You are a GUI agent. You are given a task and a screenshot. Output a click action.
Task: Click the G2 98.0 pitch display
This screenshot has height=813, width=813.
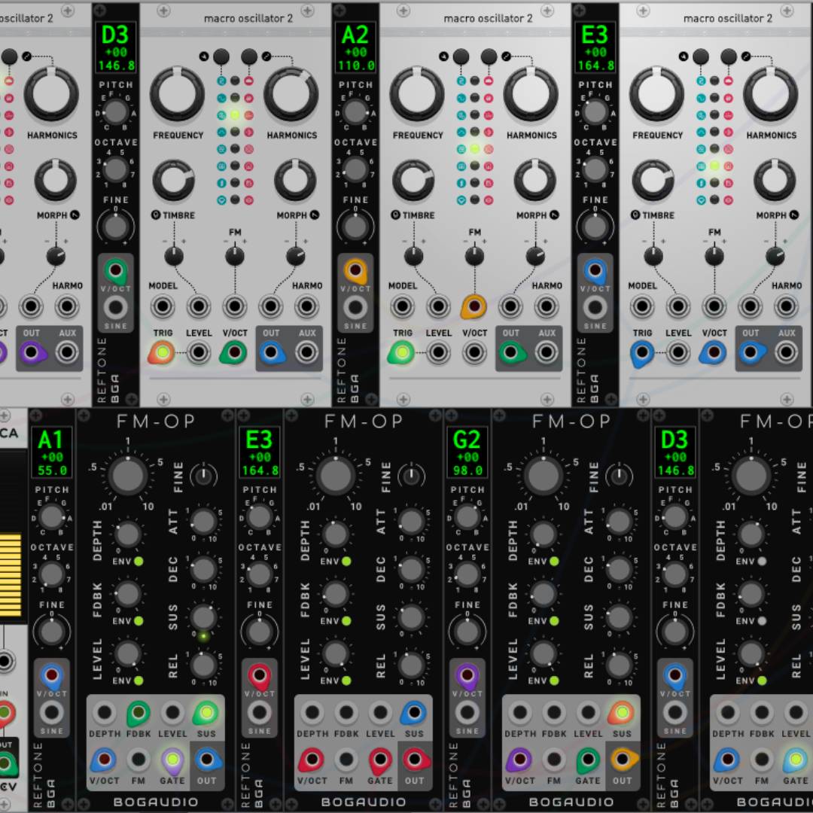point(467,452)
